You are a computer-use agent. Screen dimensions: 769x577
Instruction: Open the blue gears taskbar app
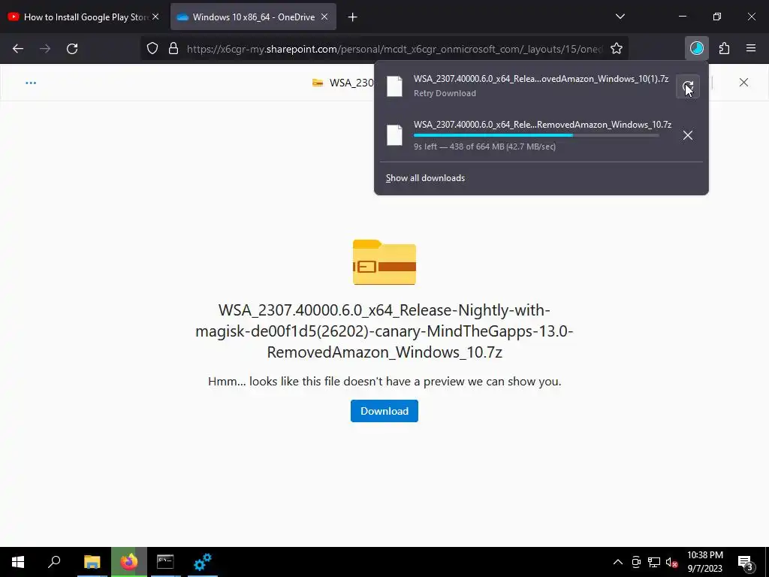(202, 562)
